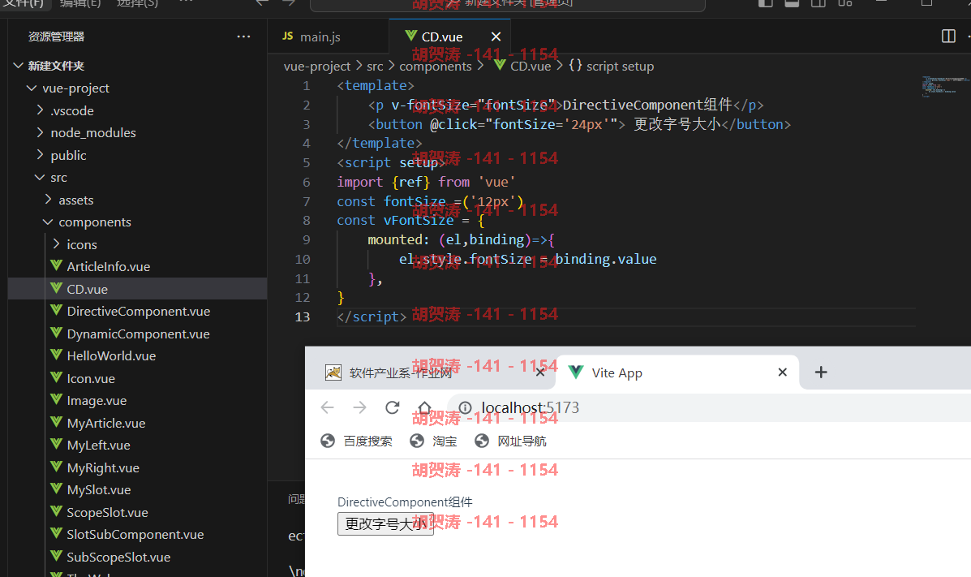971x577 pixels.
Task: Open the 百度搜索 bookmark
Action: coord(356,441)
